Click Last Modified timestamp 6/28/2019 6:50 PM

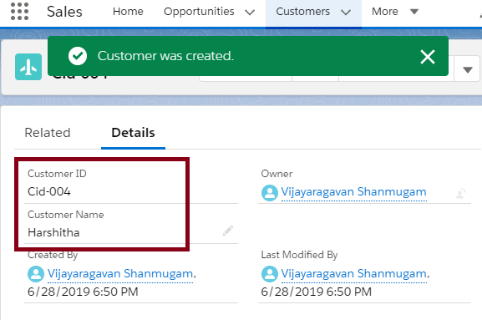(x=317, y=292)
